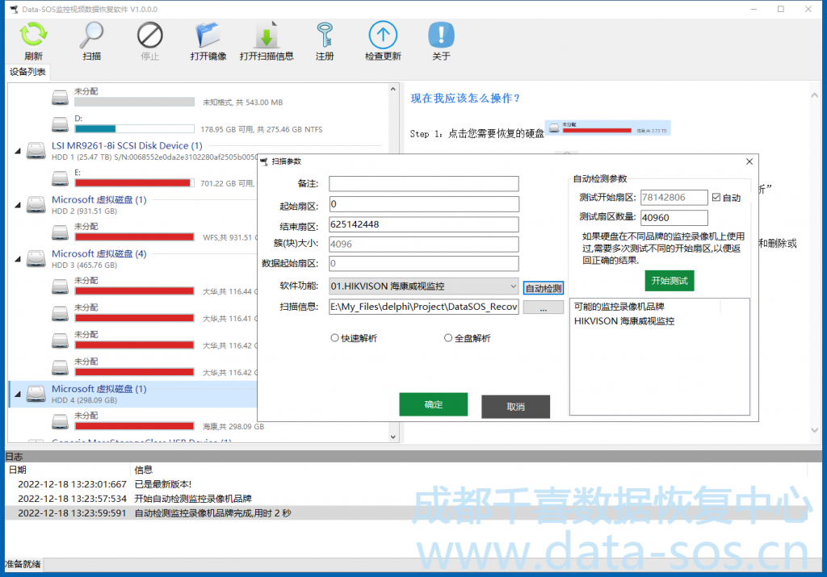Switch to the 设备列表 tab
Viewport: 827px width, 577px height.
(x=27, y=72)
